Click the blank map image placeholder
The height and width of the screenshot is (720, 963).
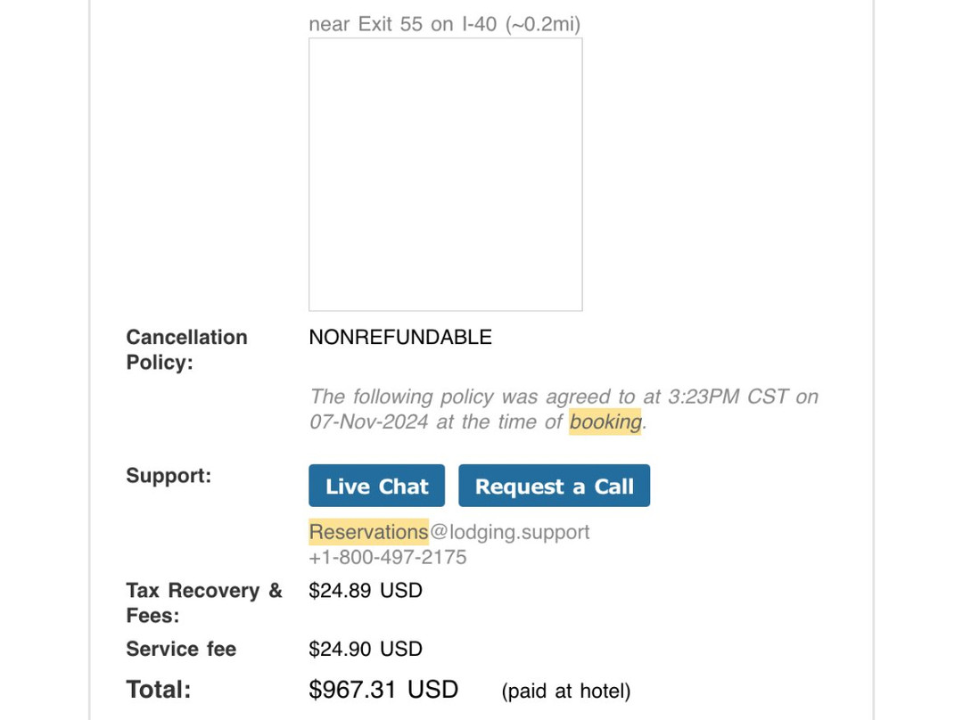(445, 175)
